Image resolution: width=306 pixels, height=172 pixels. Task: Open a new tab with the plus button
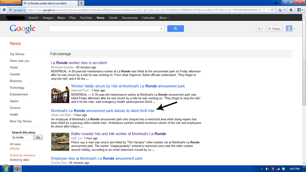pos(81,3)
